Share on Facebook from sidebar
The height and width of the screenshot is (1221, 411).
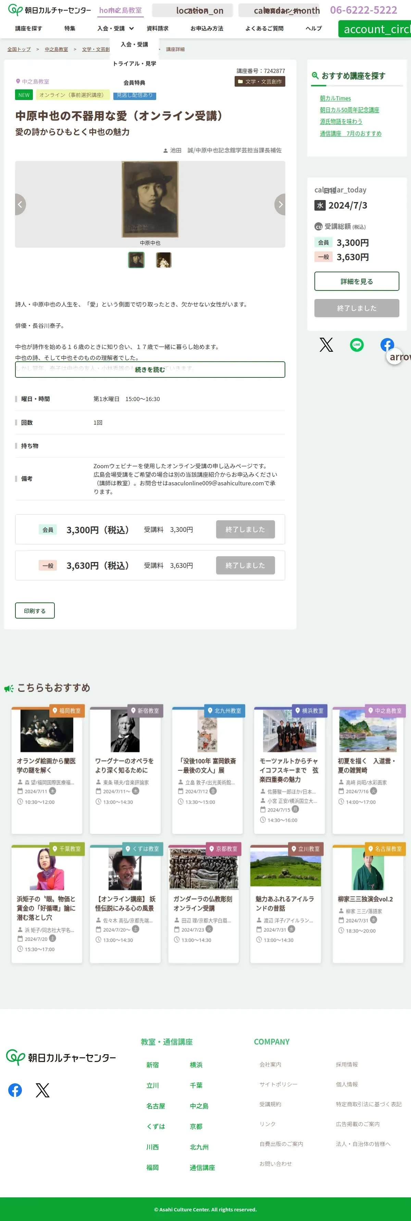(387, 345)
